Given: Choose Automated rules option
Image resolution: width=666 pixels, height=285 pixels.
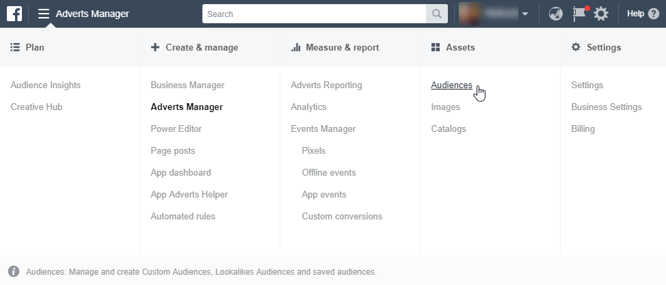Looking at the screenshot, I should tap(183, 217).
